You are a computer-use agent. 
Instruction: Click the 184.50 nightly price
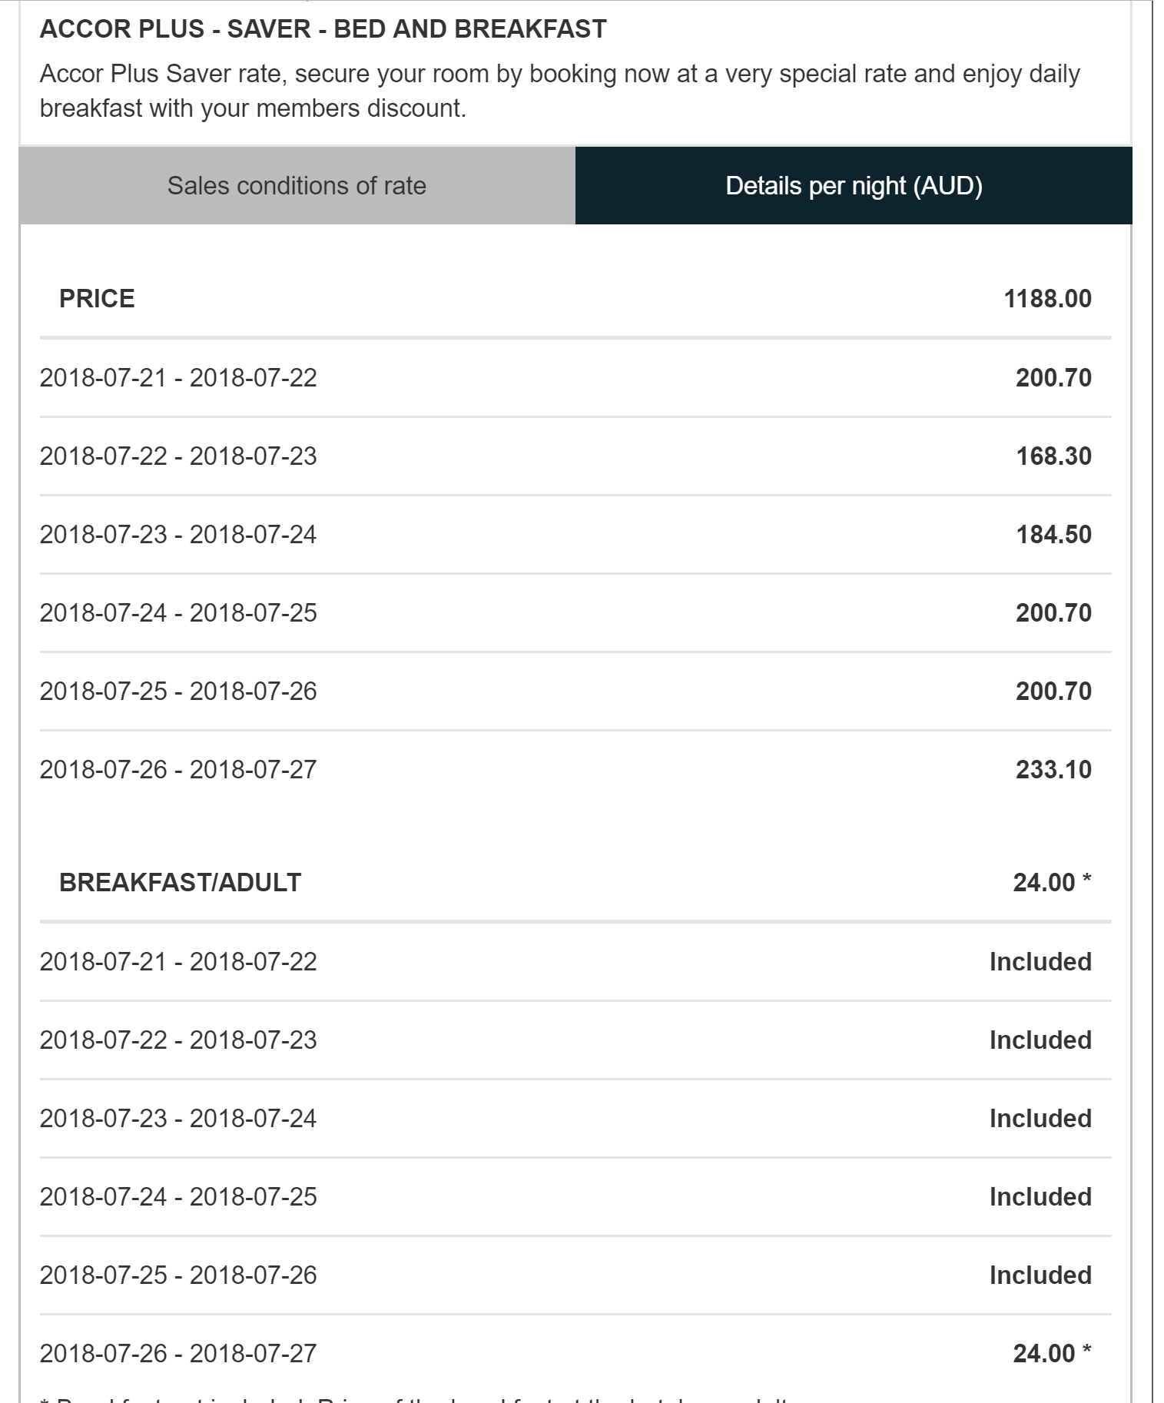pos(1053,535)
